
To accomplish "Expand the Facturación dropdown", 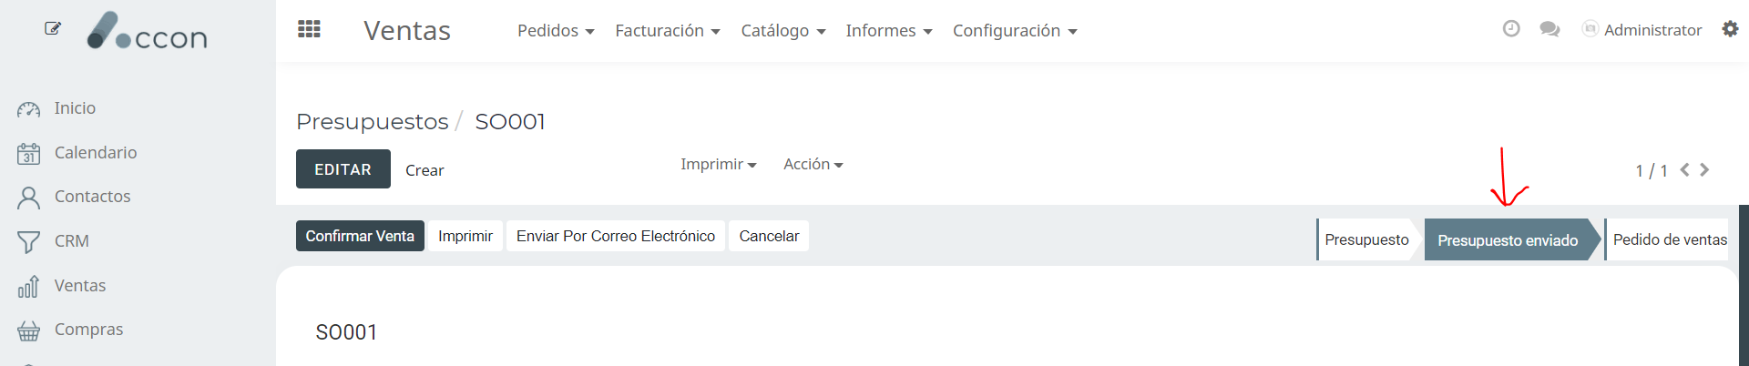I will pyautogui.click(x=668, y=30).
